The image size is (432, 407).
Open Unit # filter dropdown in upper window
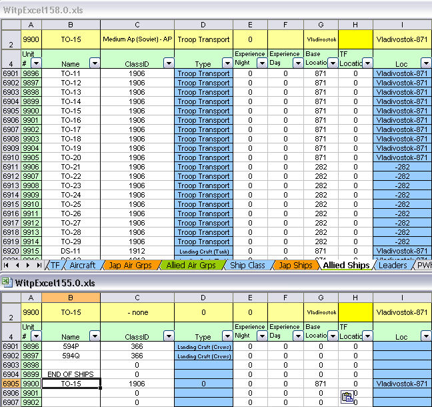[36, 63]
